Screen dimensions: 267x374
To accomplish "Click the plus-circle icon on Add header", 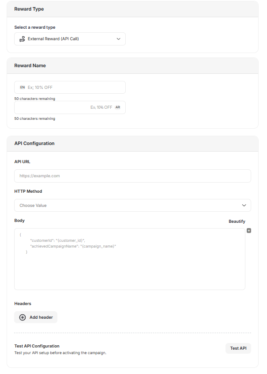I will (x=22, y=317).
